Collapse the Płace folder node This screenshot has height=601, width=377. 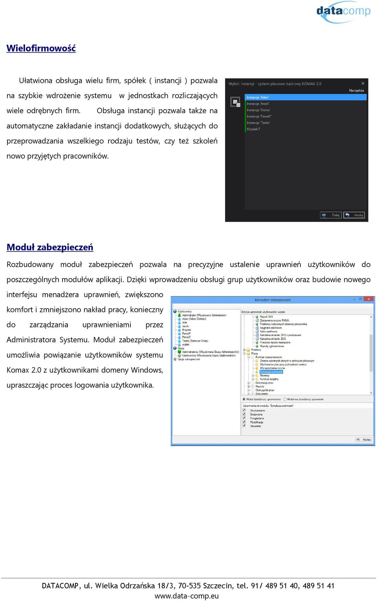(244, 353)
